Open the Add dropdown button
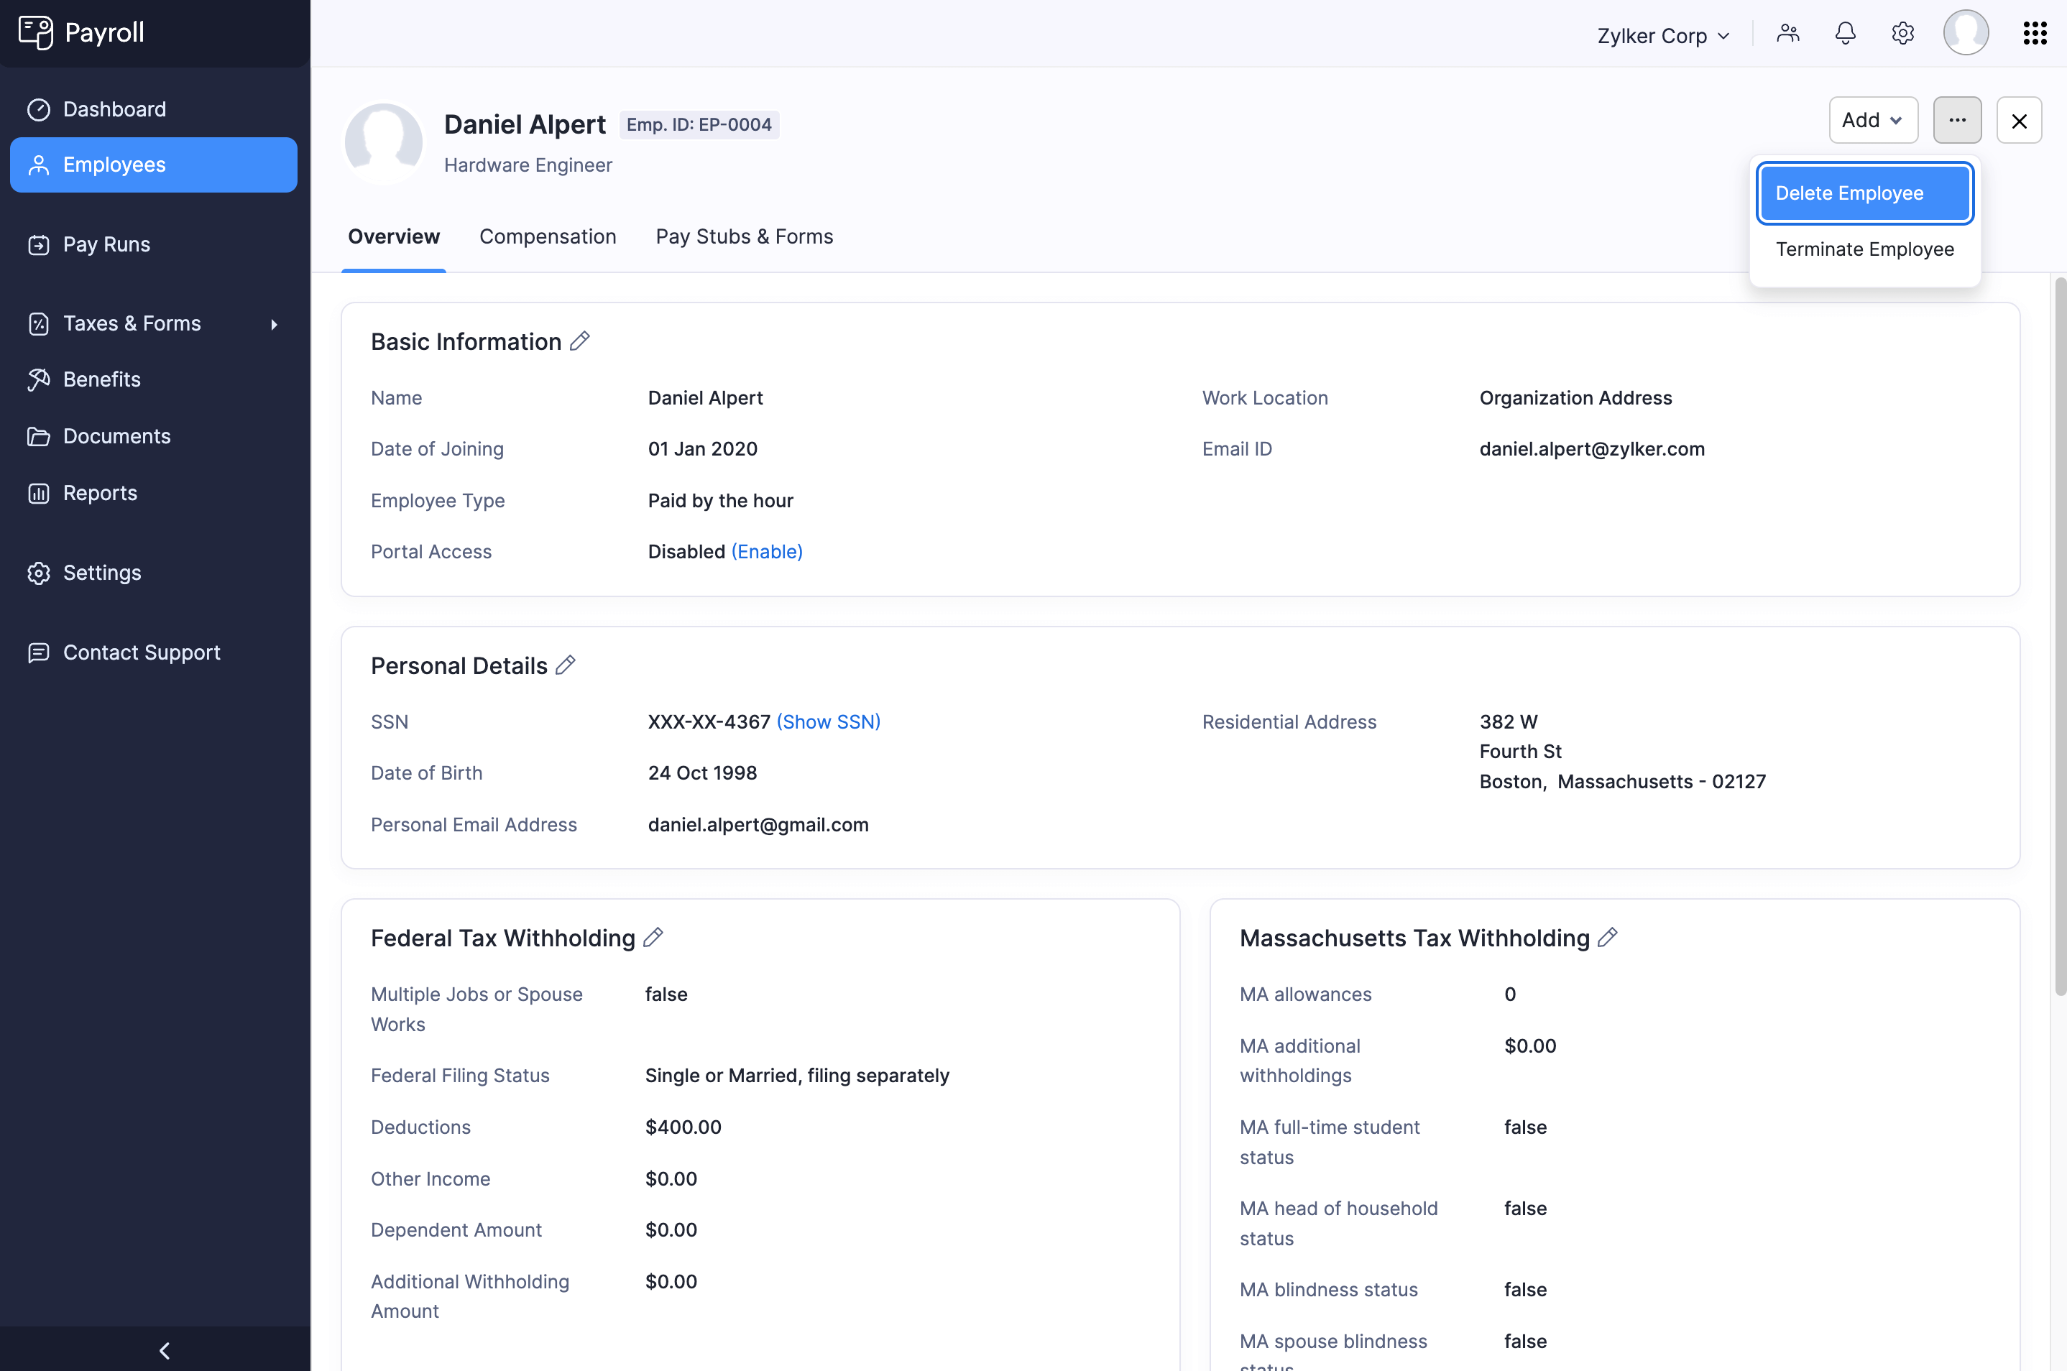Viewport: 2067px width, 1371px height. tap(1872, 120)
